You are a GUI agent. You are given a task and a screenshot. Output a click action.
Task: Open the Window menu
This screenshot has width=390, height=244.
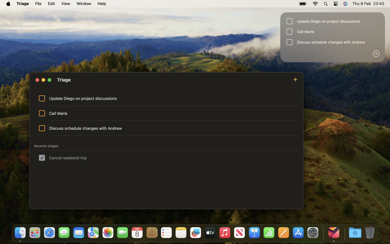pyautogui.click(x=84, y=3)
